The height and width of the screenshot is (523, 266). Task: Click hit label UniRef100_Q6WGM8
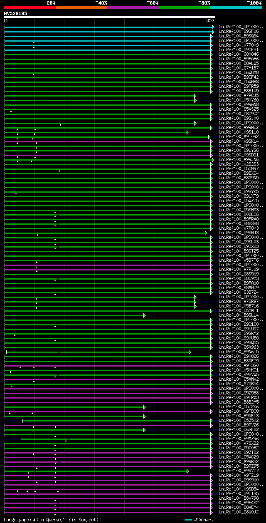(239, 72)
